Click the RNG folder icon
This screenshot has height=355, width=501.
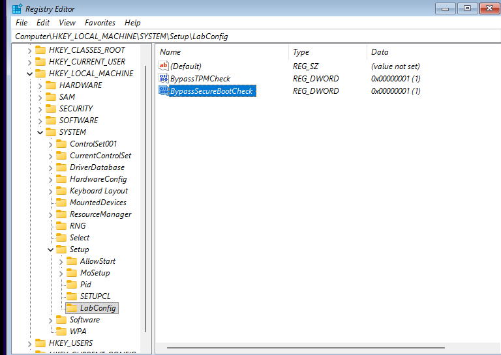pos(61,226)
